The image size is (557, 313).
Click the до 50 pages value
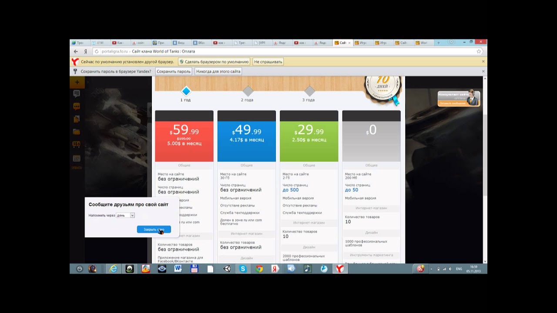(x=352, y=190)
